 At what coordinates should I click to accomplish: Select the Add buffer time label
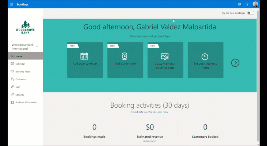pyautogui.click(x=125, y=64)
